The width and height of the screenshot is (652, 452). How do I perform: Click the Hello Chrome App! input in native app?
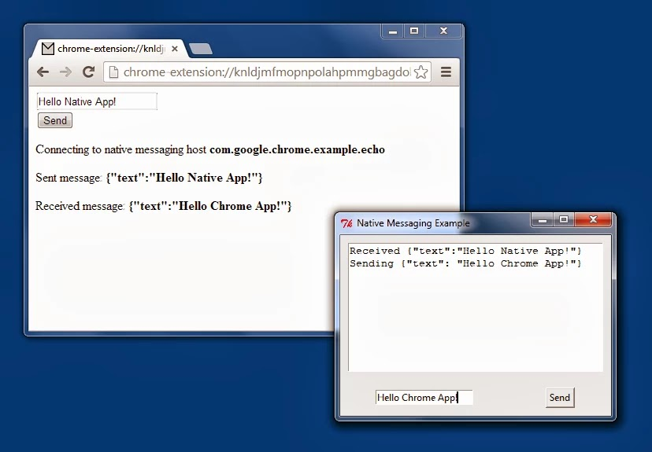pyautogui.click(x=424, y=397)
